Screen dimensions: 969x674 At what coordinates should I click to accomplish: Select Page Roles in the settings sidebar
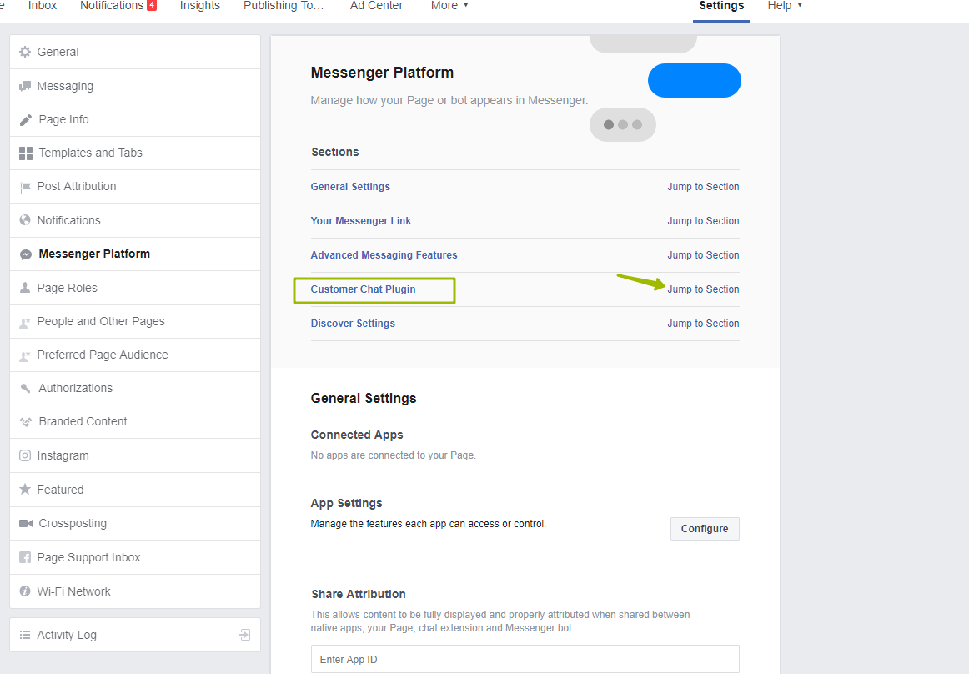click(67, 288)
